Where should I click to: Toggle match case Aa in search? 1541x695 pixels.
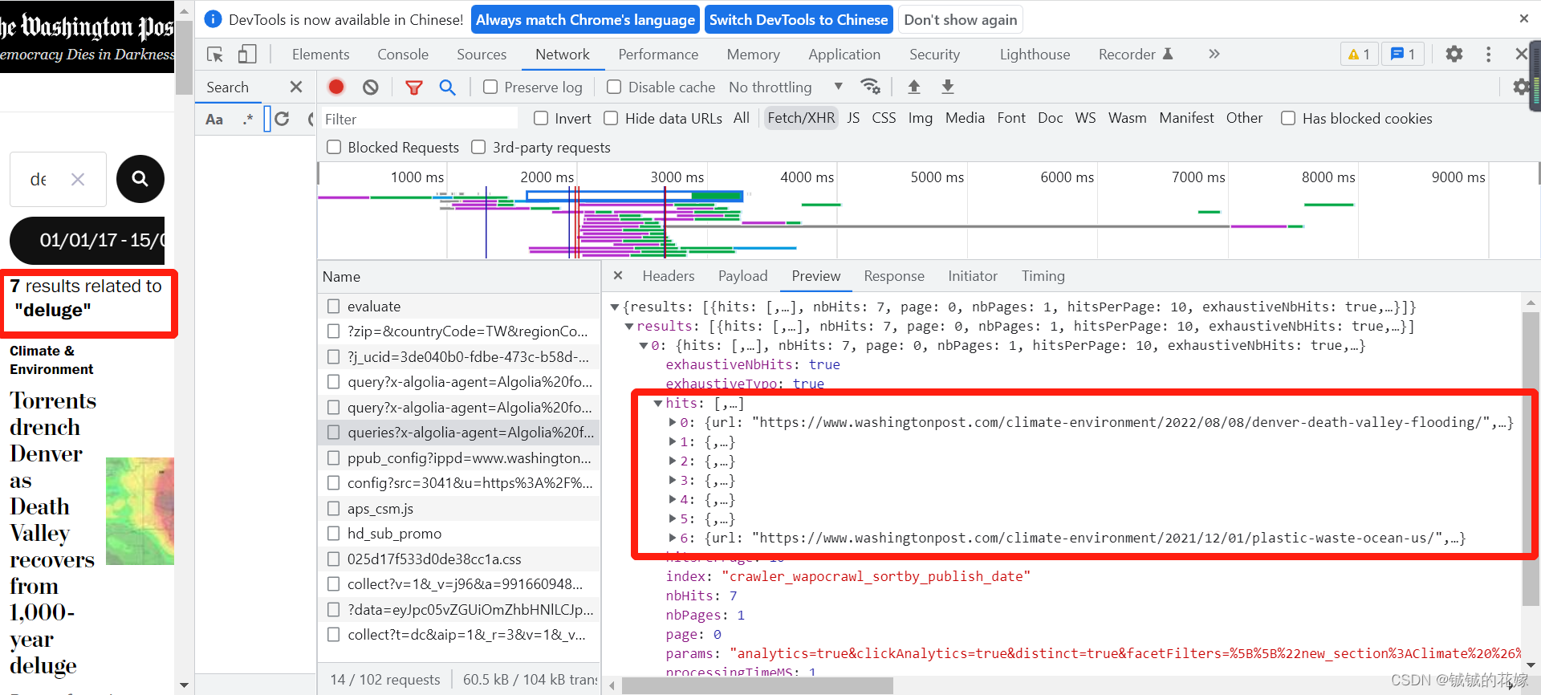pos(214,119)
